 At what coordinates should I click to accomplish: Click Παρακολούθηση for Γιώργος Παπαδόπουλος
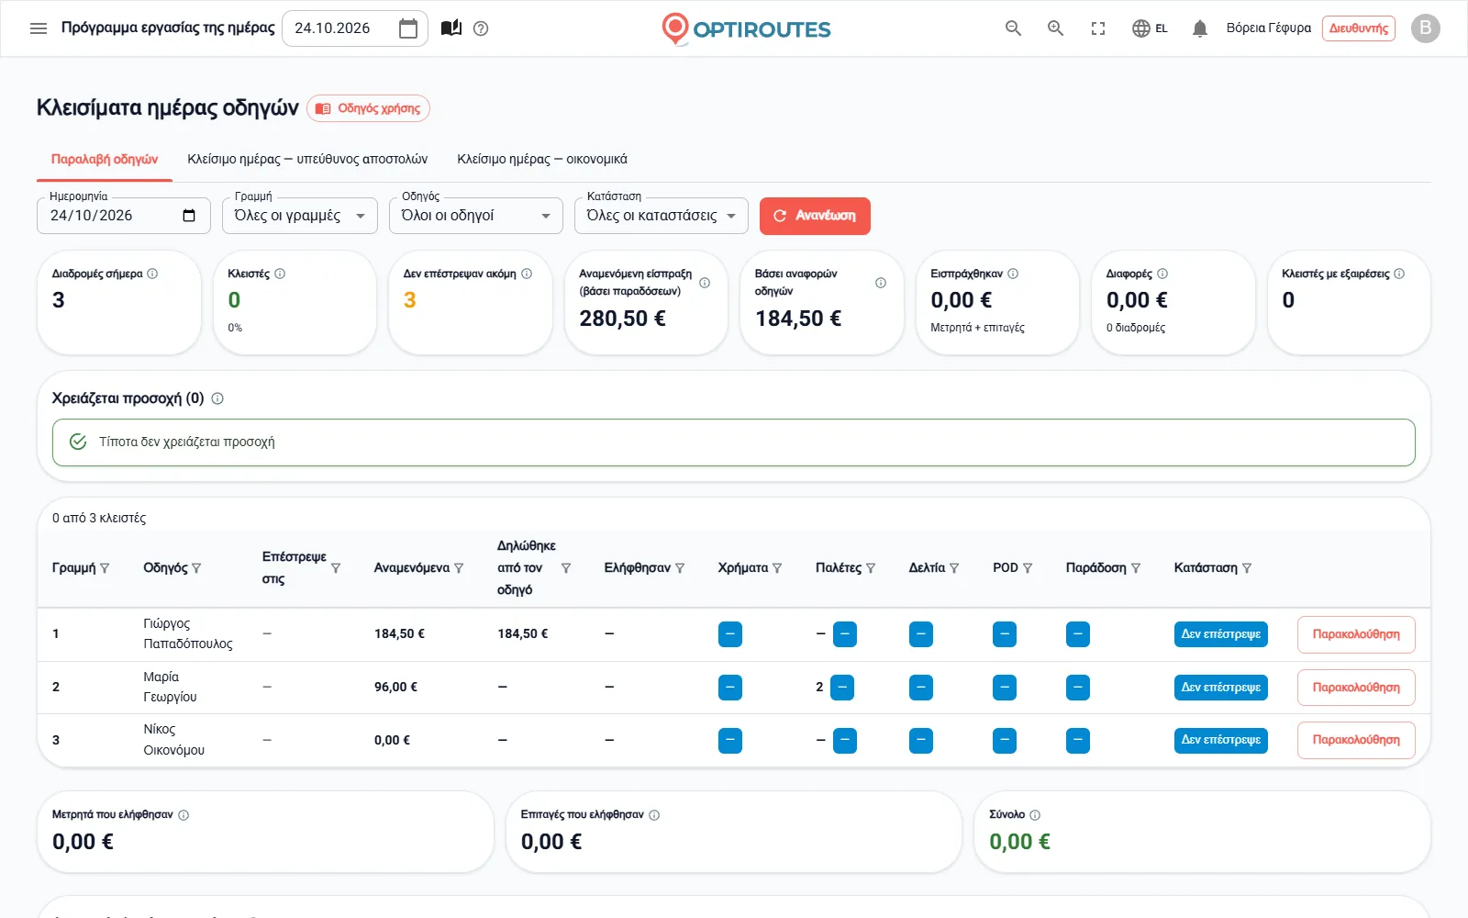1356,634
